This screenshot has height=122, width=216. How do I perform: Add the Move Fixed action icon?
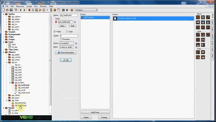click(198, 17)
